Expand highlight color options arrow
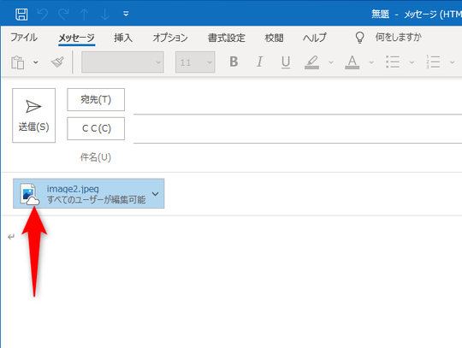 point(331,62)
